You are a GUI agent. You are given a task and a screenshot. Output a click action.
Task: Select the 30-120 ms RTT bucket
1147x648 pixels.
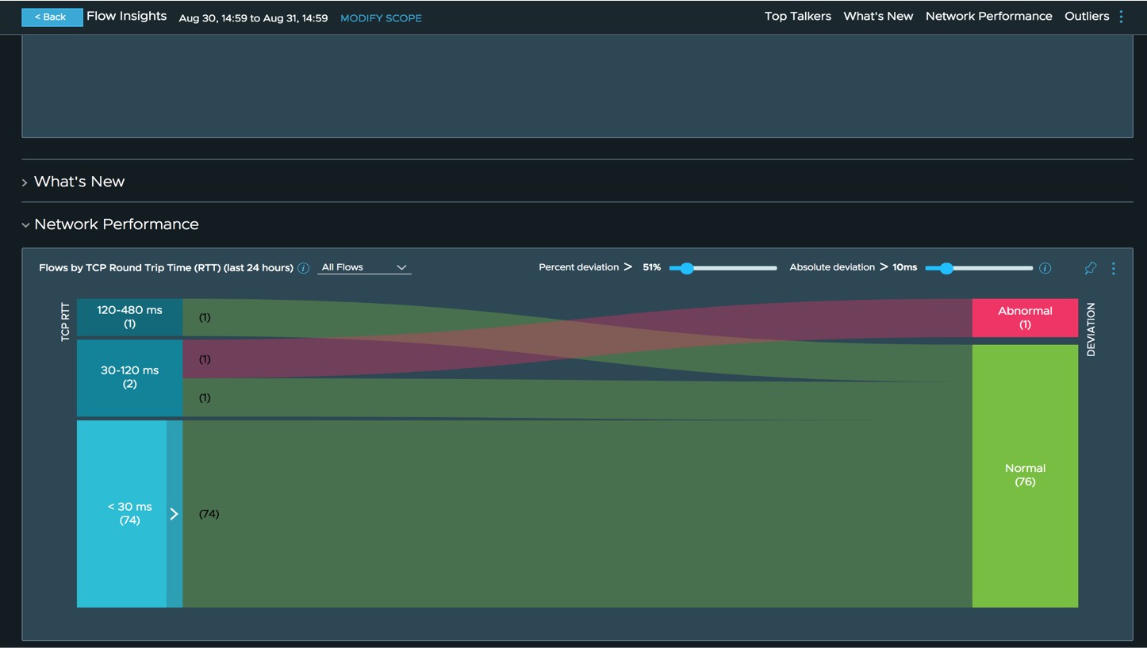click(x=129, y=378)
